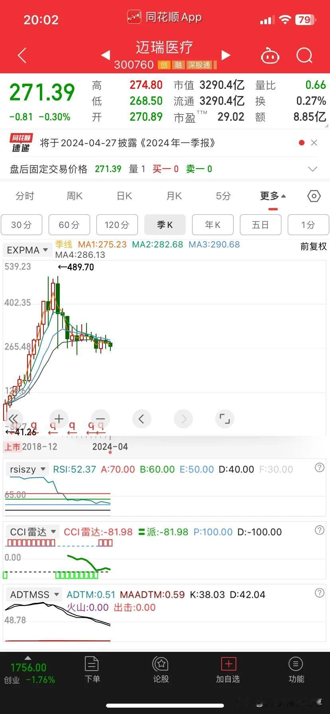Screen dimensions: 330x714
Task: Tap the 489.70 high price marker
Action: point(76,267)
